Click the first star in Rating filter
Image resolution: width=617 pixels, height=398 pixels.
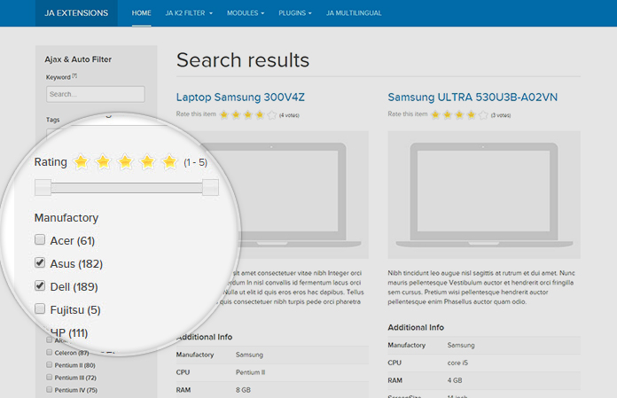(x=81, y=161)
